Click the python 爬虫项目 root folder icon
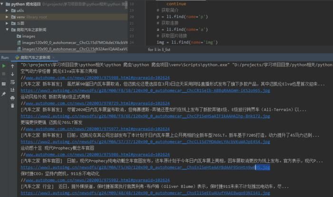The width and height of the screenshot is (333, 197). point(8,4)
